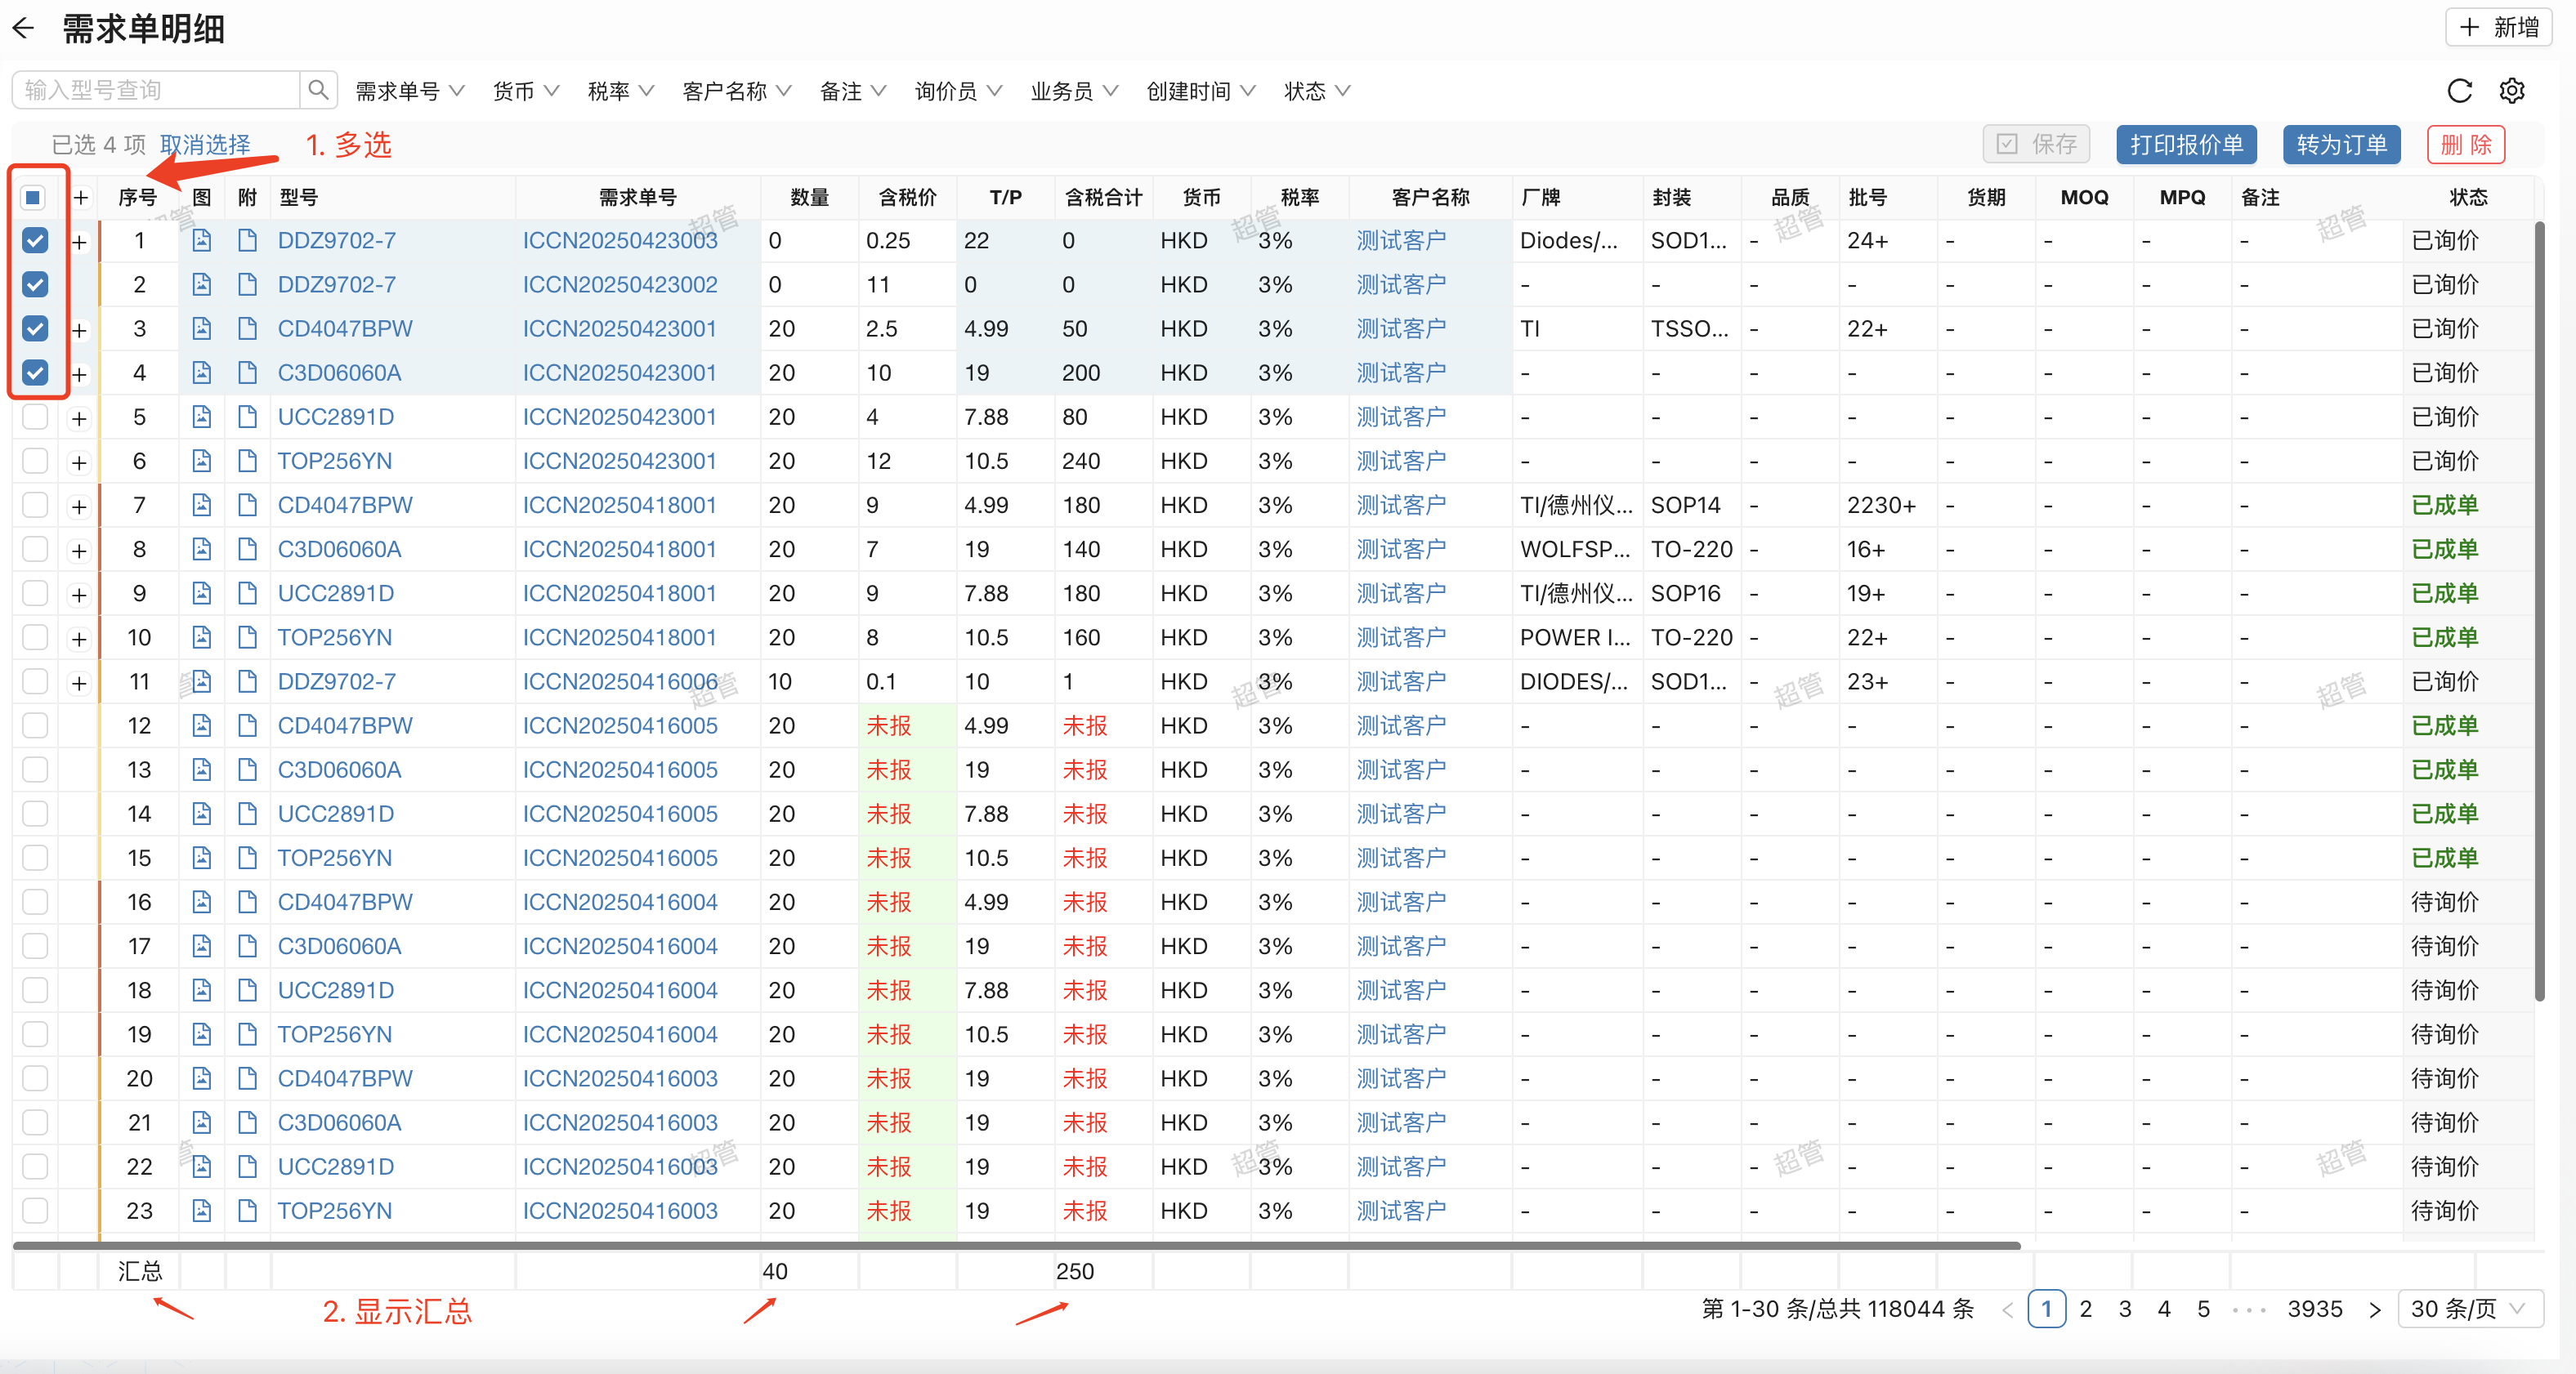
Task: Click the 取消选择 link
Action: pos(205,145)
